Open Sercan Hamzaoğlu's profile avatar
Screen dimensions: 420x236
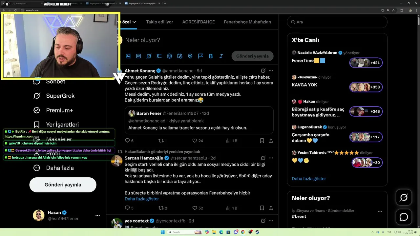pyautogui.click(x=117, y=161)
